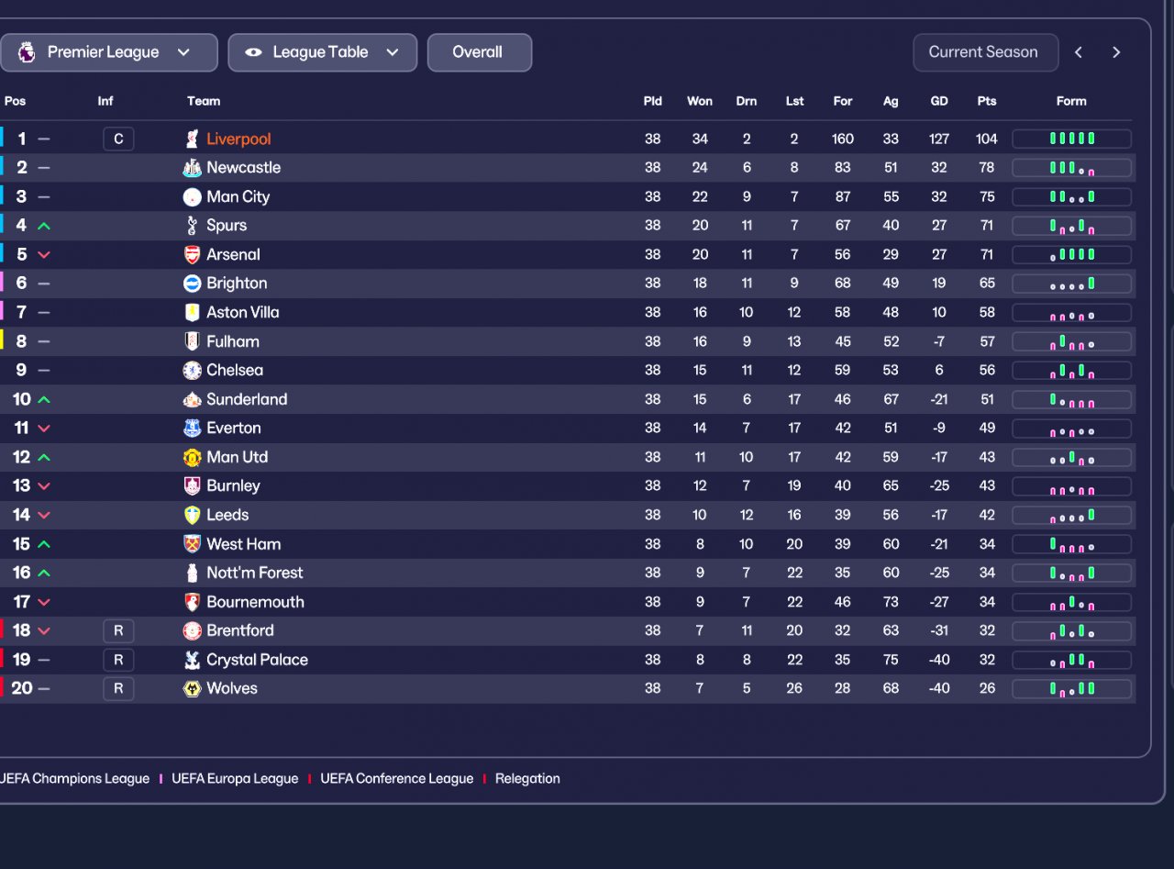1174x869 pixels.
Task: Click the Everton club badge icon
Action: point(192,429)
